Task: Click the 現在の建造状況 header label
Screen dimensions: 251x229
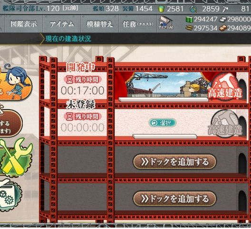Action: point(68,39)
